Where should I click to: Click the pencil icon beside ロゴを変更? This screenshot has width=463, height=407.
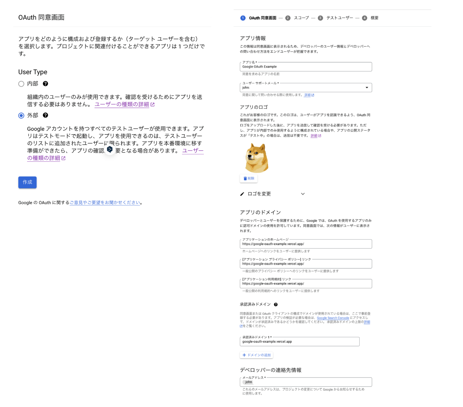point(242,194)
